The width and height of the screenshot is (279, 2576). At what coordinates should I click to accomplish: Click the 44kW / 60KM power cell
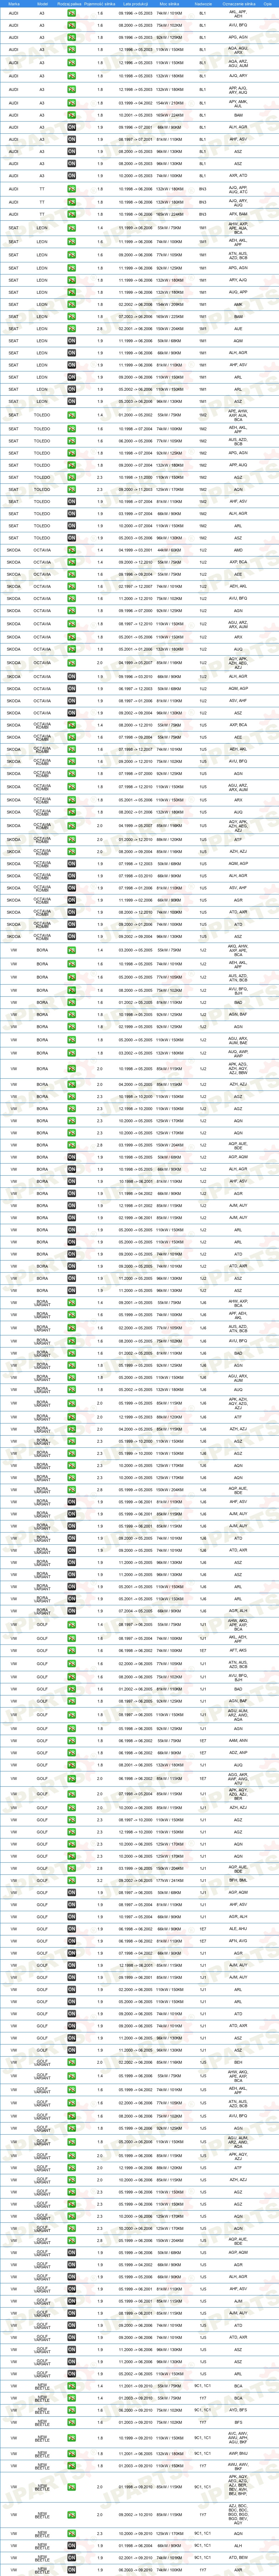[x=170, y=550]
